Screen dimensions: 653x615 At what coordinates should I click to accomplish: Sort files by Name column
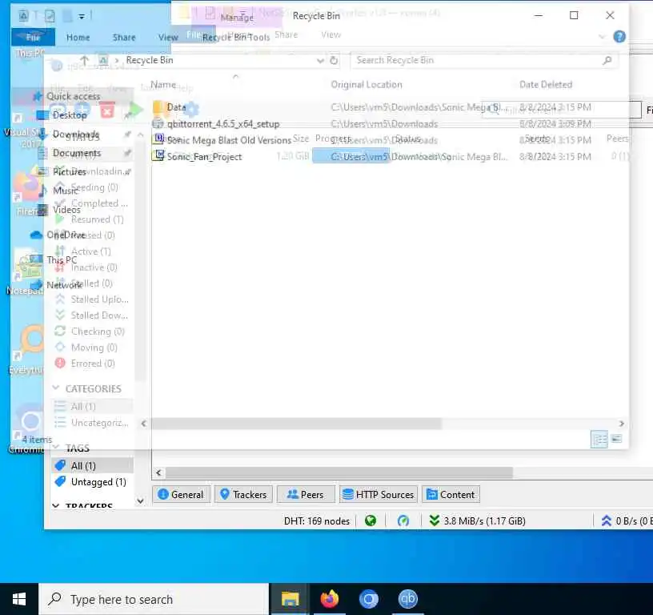click(x=163, y=85)
